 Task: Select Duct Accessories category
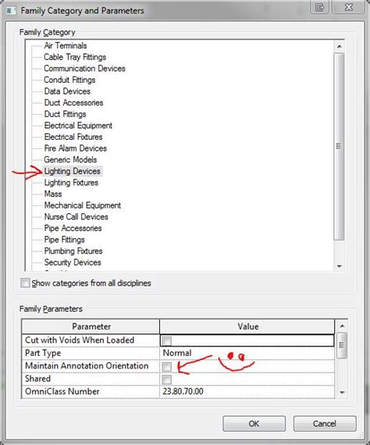(73, 102)
